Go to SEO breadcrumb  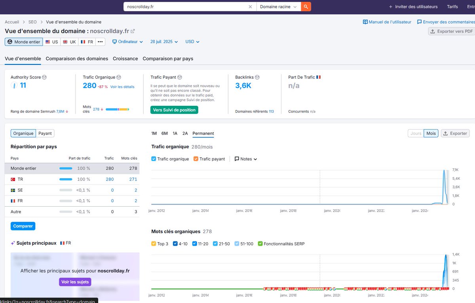[32, 22]
